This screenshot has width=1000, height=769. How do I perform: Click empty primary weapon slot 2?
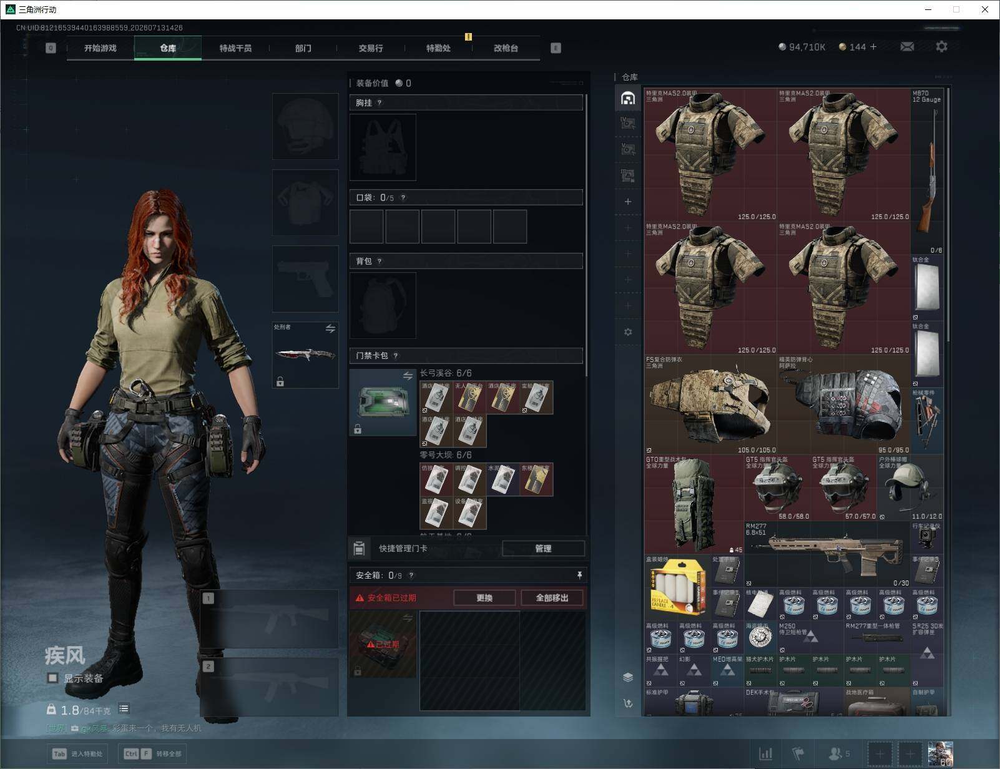click(270, 687)
